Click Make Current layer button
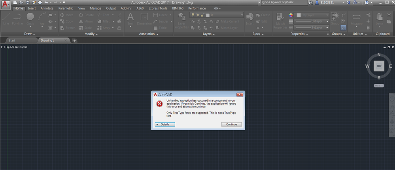Screen dimensions: 395x170 (228, 21)
